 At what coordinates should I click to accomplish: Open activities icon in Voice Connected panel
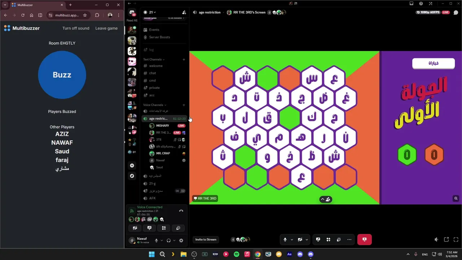(x=164, y=228)
